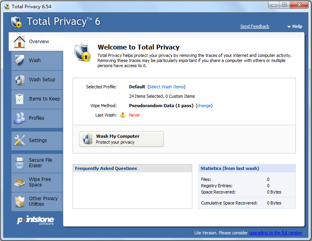Close the Total Privacy window
This screenshot has width=312, height=241.
(x=299, y=5)
